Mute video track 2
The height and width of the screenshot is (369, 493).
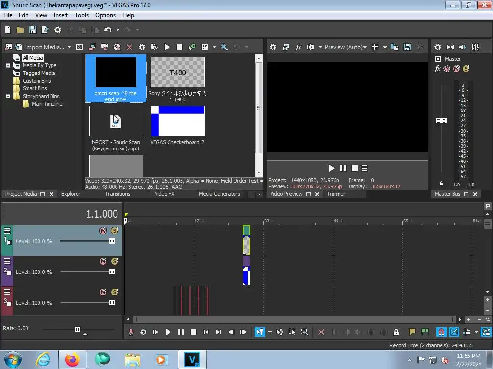coord(103,261)
